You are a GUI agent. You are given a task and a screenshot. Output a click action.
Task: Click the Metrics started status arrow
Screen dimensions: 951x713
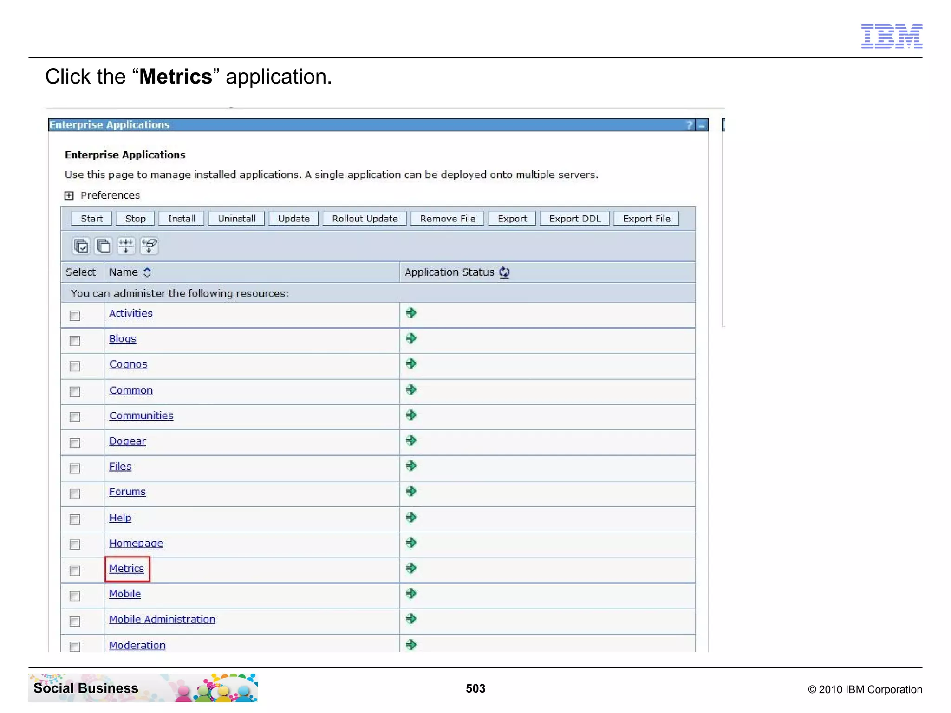click(411, 568)
